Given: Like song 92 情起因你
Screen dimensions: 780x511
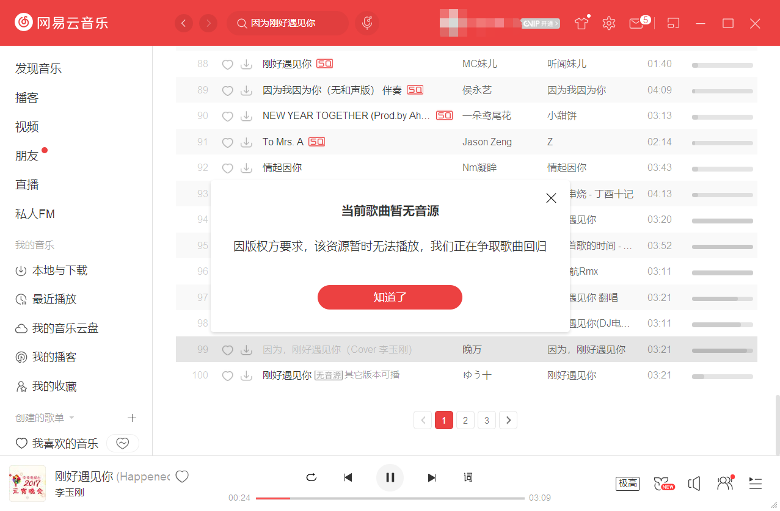Looking at the screenshot, I should pos(227,168).
